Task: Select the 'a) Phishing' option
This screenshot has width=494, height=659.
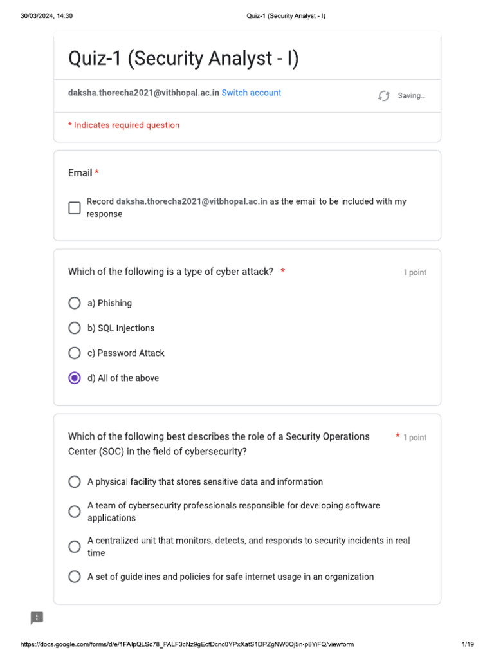Action: 75,303
